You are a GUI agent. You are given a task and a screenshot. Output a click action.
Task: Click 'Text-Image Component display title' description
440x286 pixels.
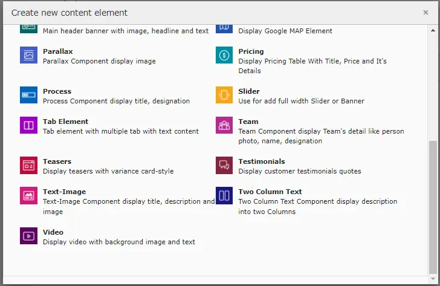coord(129,206)
